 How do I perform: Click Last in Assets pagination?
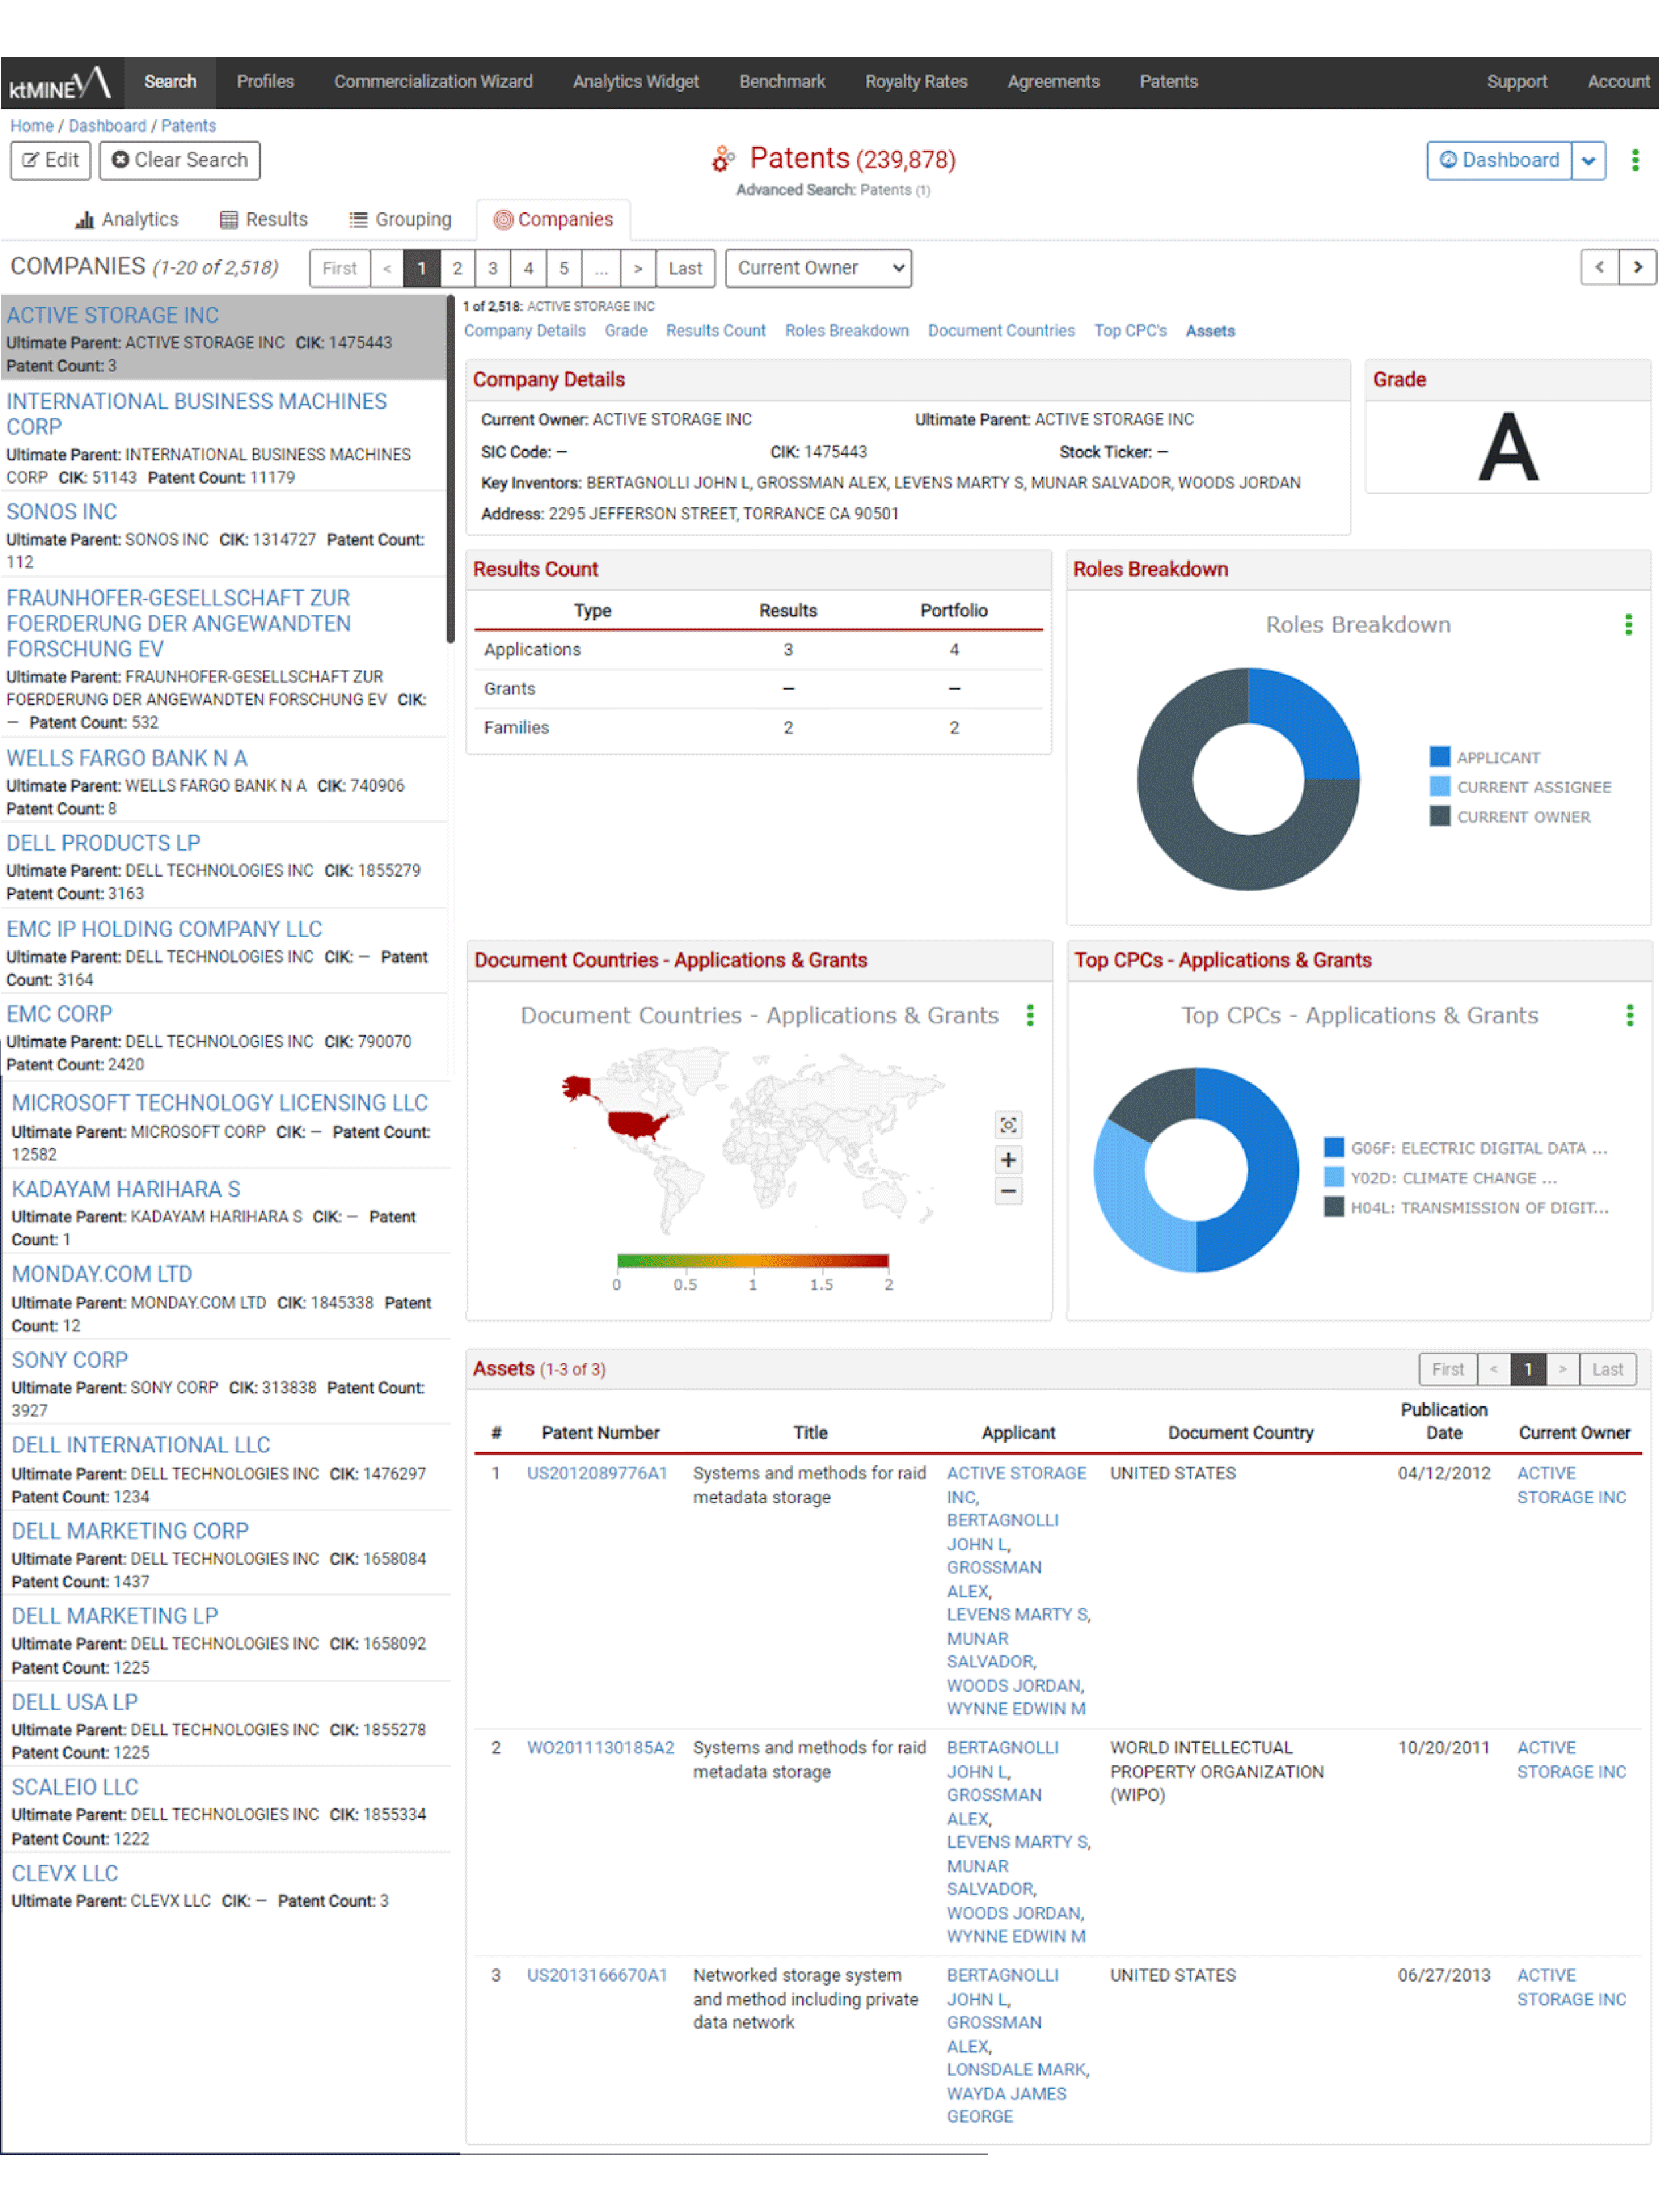pos(1607,1370)
